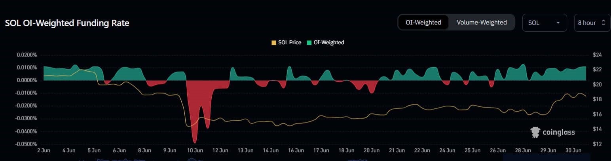
Task: Click the green OI-Weighted legend swatch
Action: [309, 42]
